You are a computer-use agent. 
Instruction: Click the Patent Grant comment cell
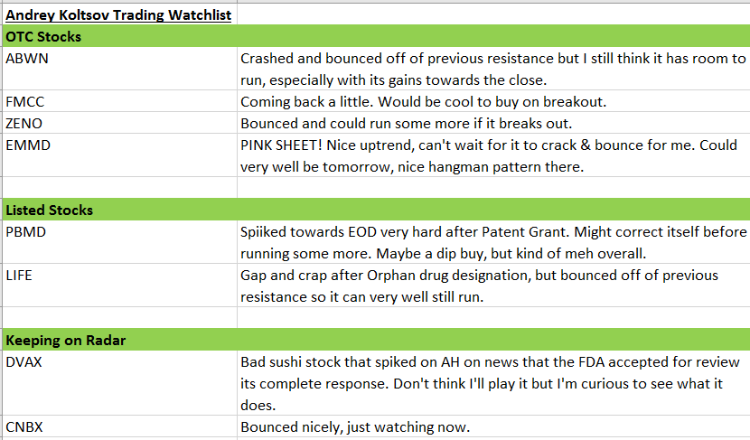pos(492,242)
